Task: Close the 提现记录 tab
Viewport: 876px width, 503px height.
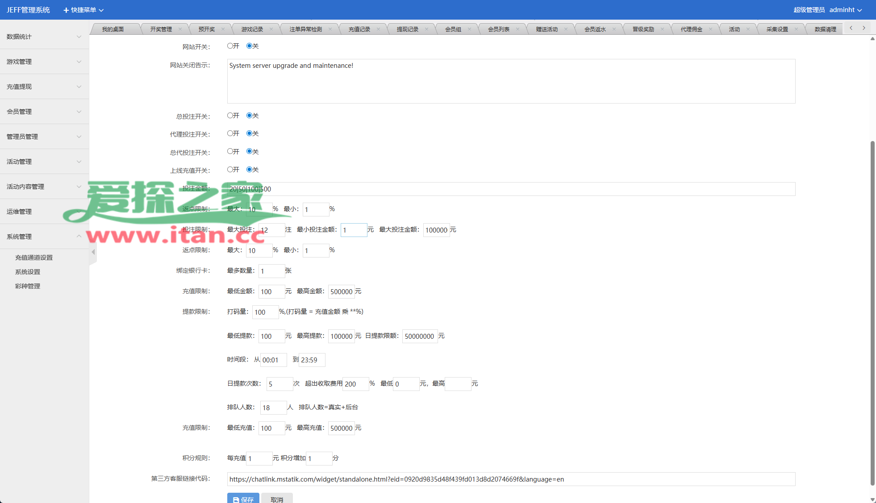Action: 426,29
